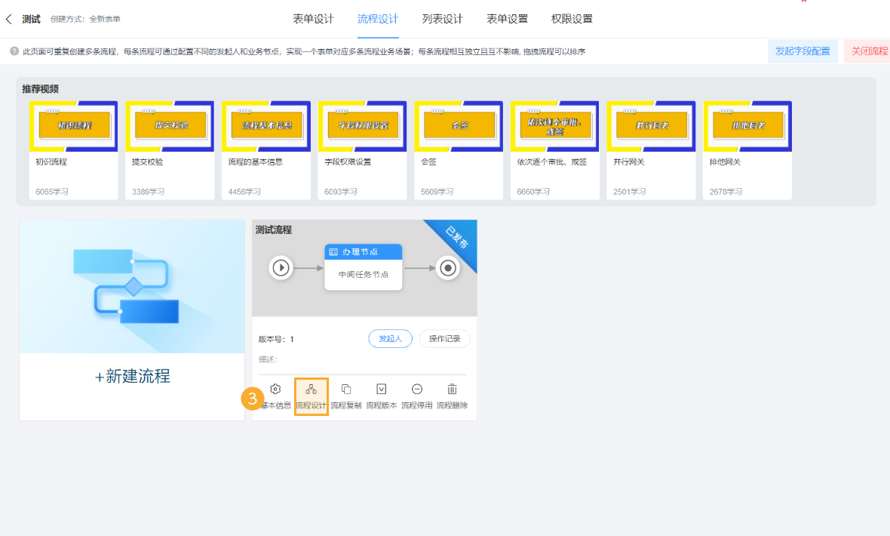Click the 流程复制 copy icon

pos(345,390)
